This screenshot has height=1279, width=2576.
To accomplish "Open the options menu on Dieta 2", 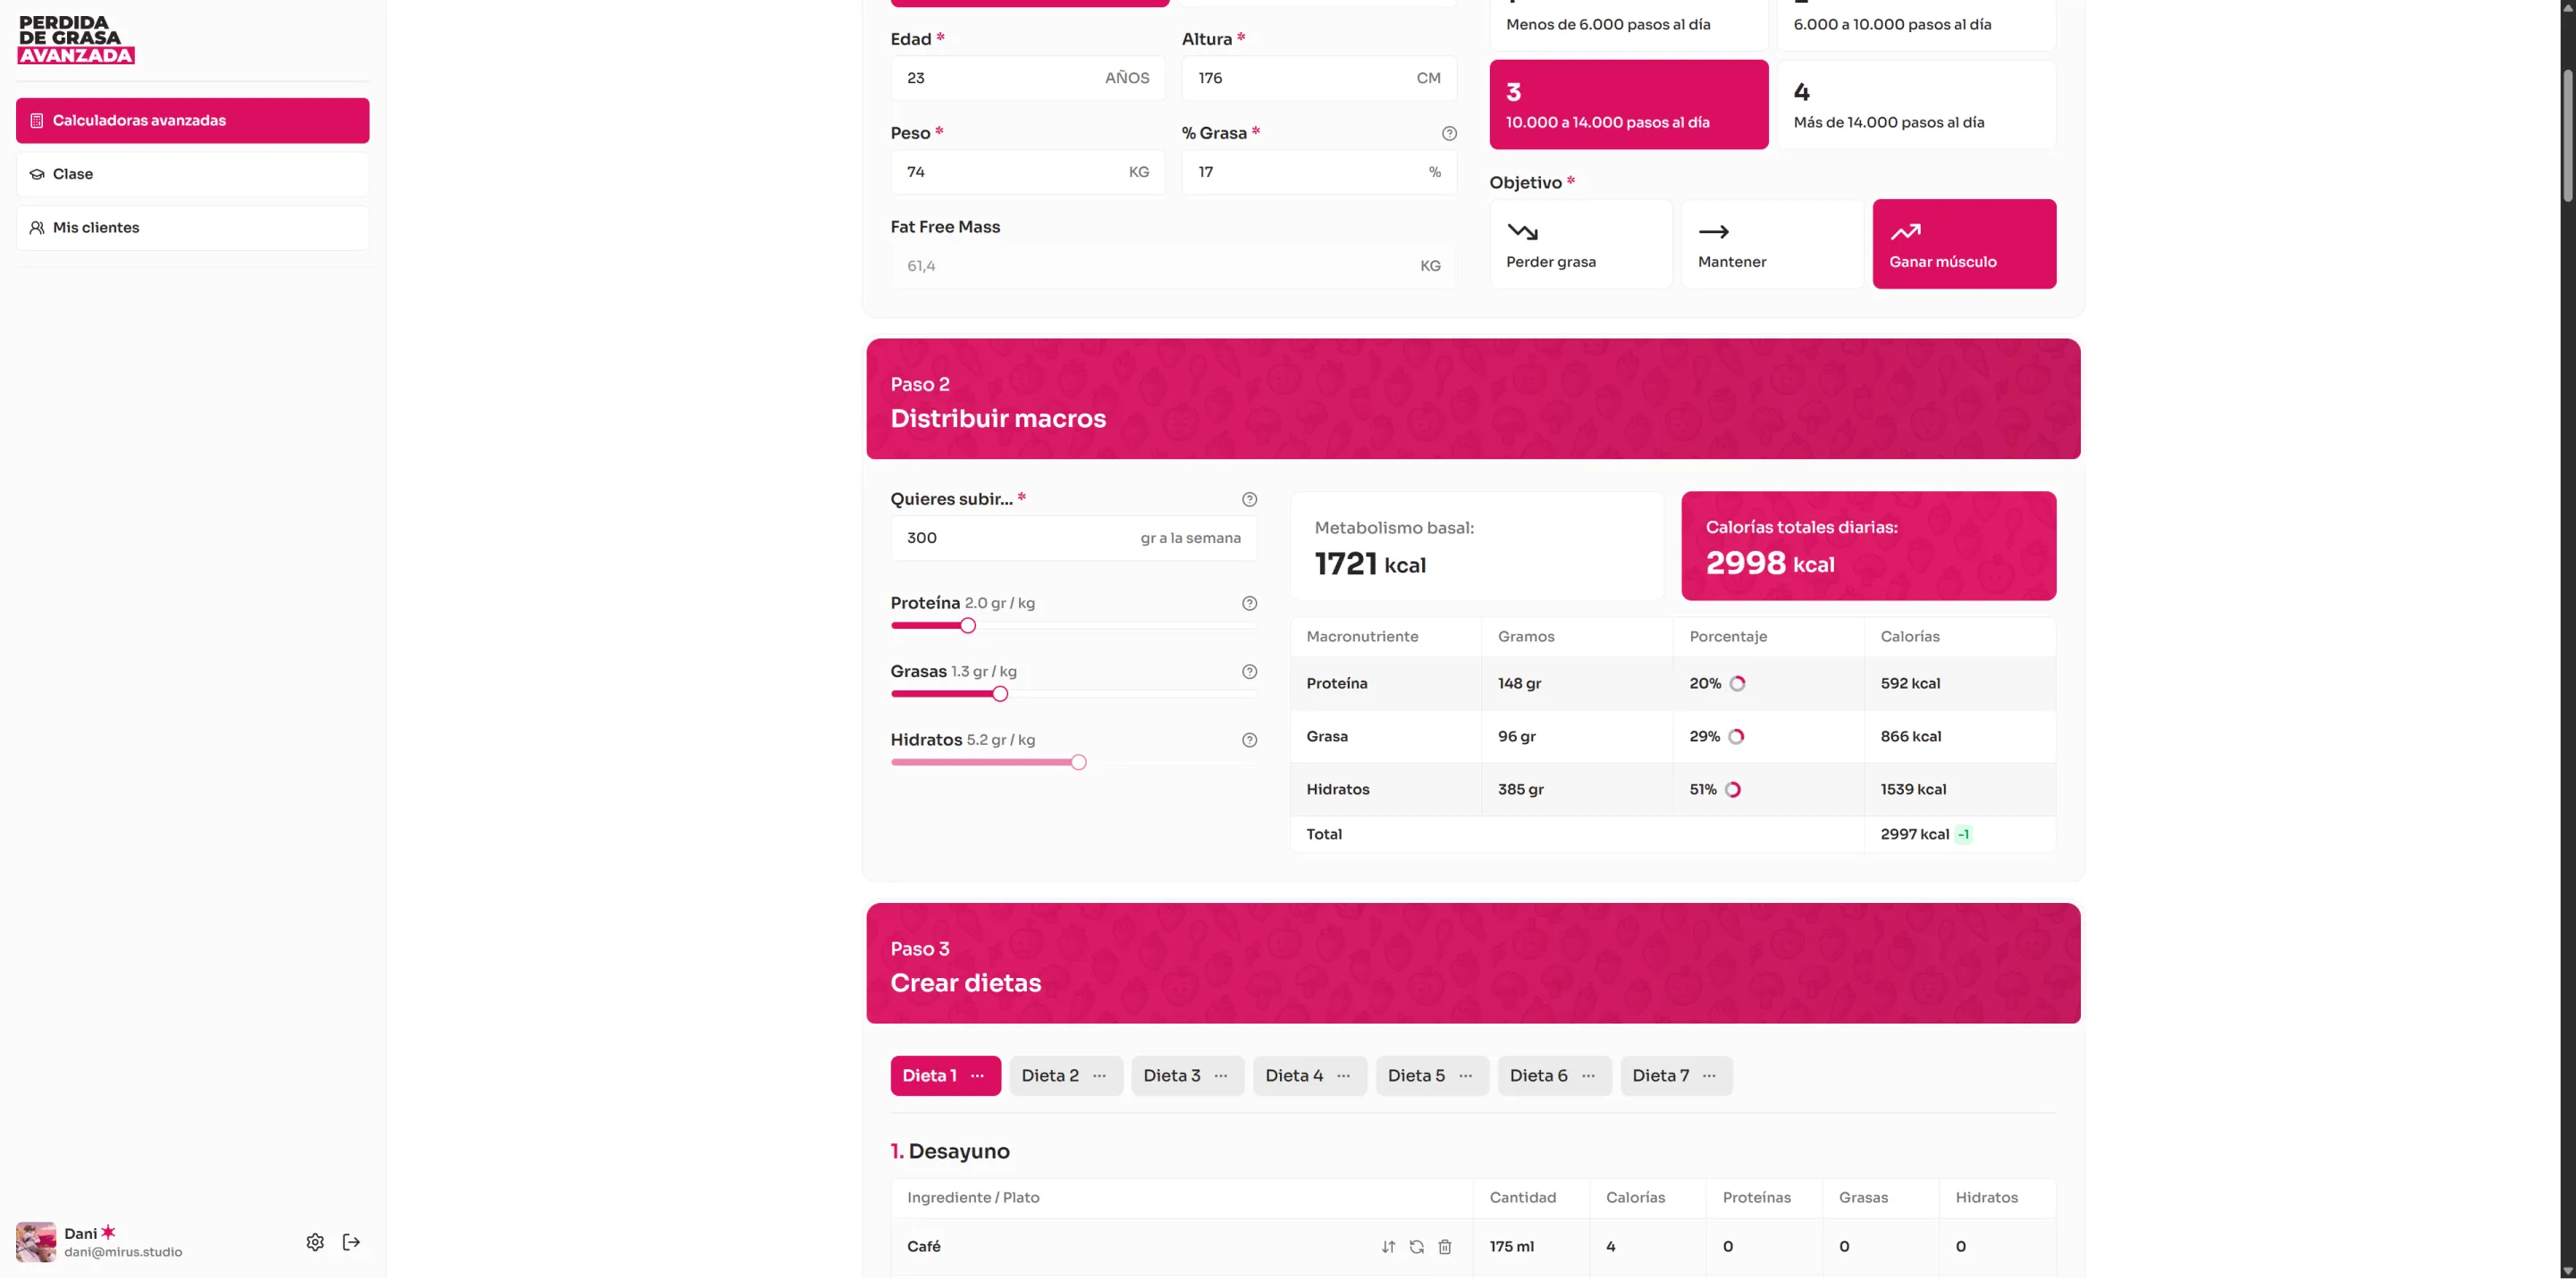I will click(x=1099, y=1076).
